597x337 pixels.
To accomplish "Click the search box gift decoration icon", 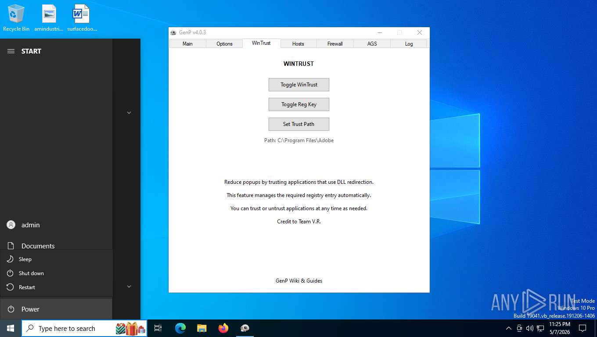I will click(130, 328).
